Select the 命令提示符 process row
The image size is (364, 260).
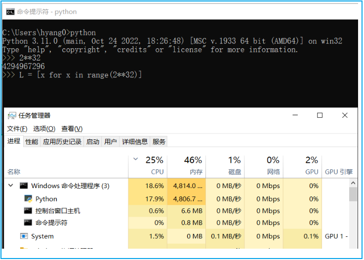pos(177,223)
